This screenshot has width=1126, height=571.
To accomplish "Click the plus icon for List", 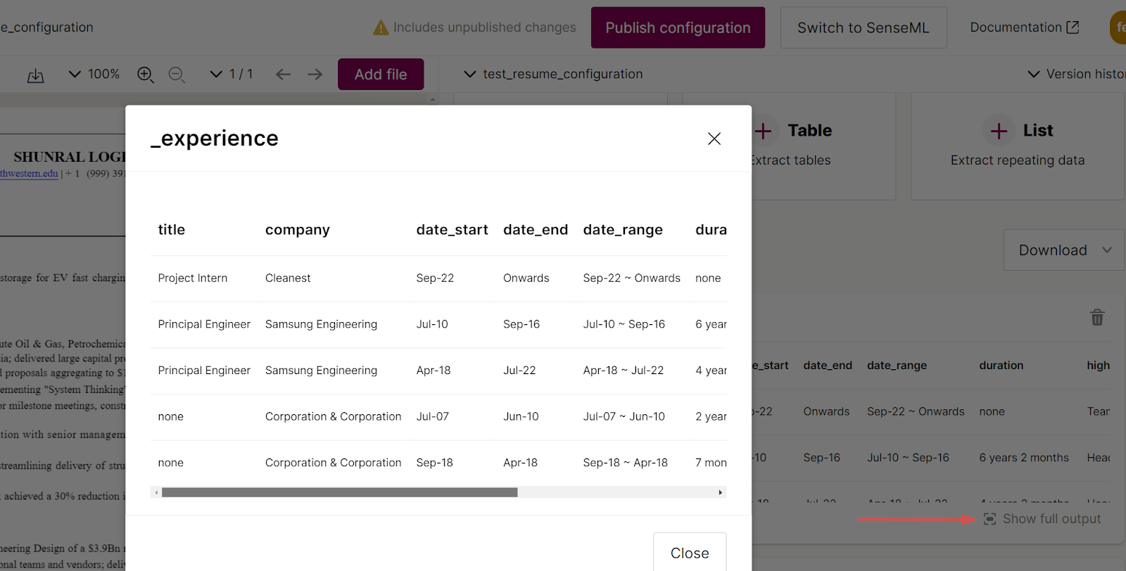I will (999, 131).
